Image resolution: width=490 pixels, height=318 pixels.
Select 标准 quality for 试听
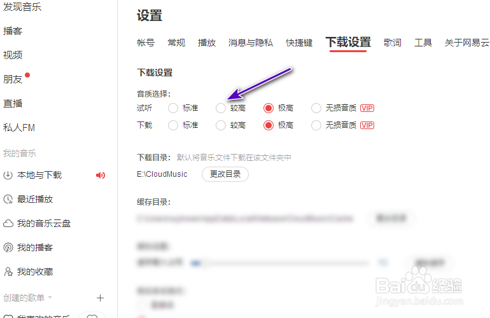173,108
